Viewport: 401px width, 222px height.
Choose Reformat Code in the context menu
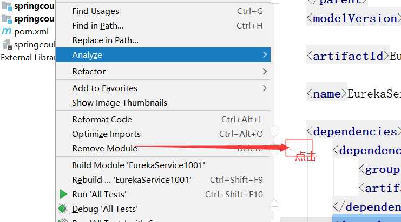pos(102,119)
